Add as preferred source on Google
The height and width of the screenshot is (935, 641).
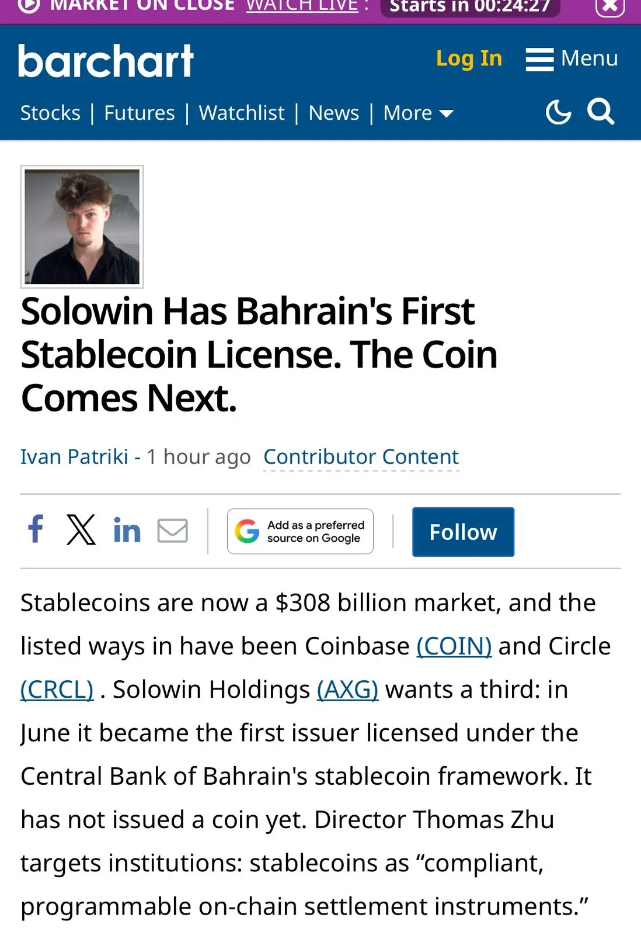[300, 531]
